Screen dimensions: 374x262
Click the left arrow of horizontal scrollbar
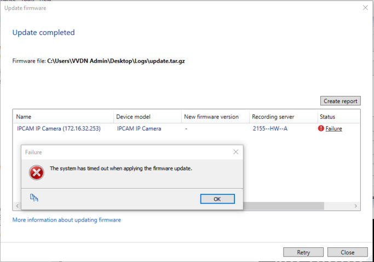(17, 206)
